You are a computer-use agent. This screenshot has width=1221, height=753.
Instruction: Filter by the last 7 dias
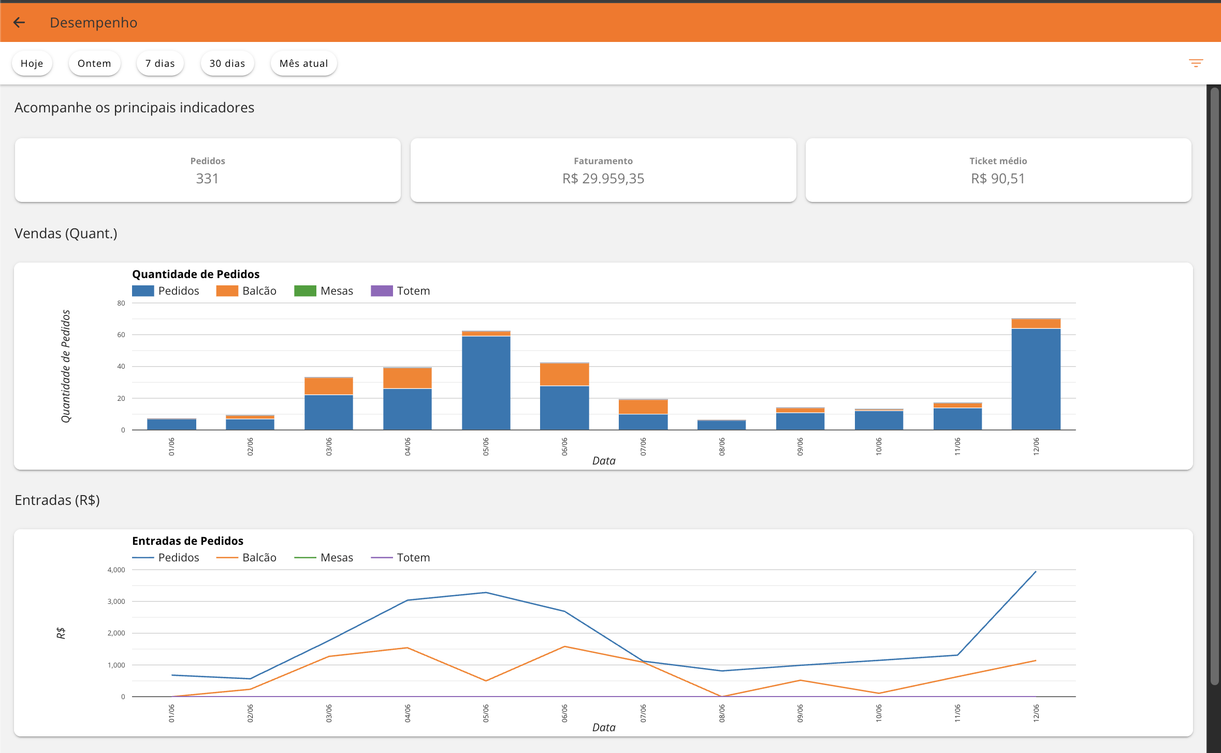tap(160, 63)
